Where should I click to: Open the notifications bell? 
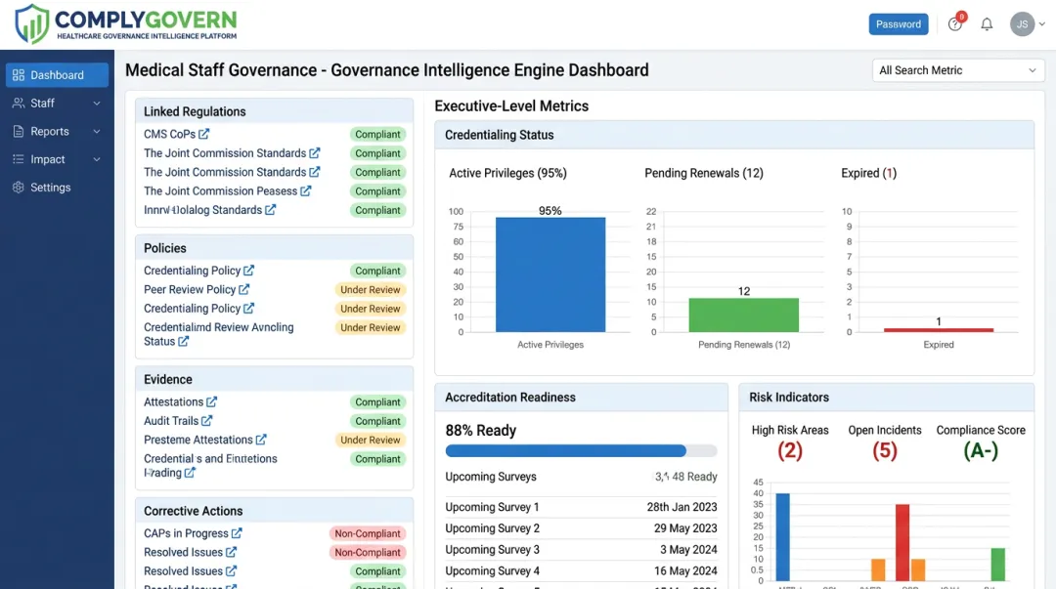coord(987,24)
